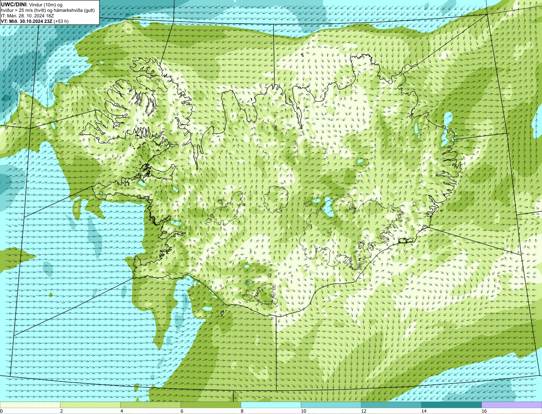Click the '0' tick label under the colorbar
Screen dimensions: 542x414
point(1,411)
